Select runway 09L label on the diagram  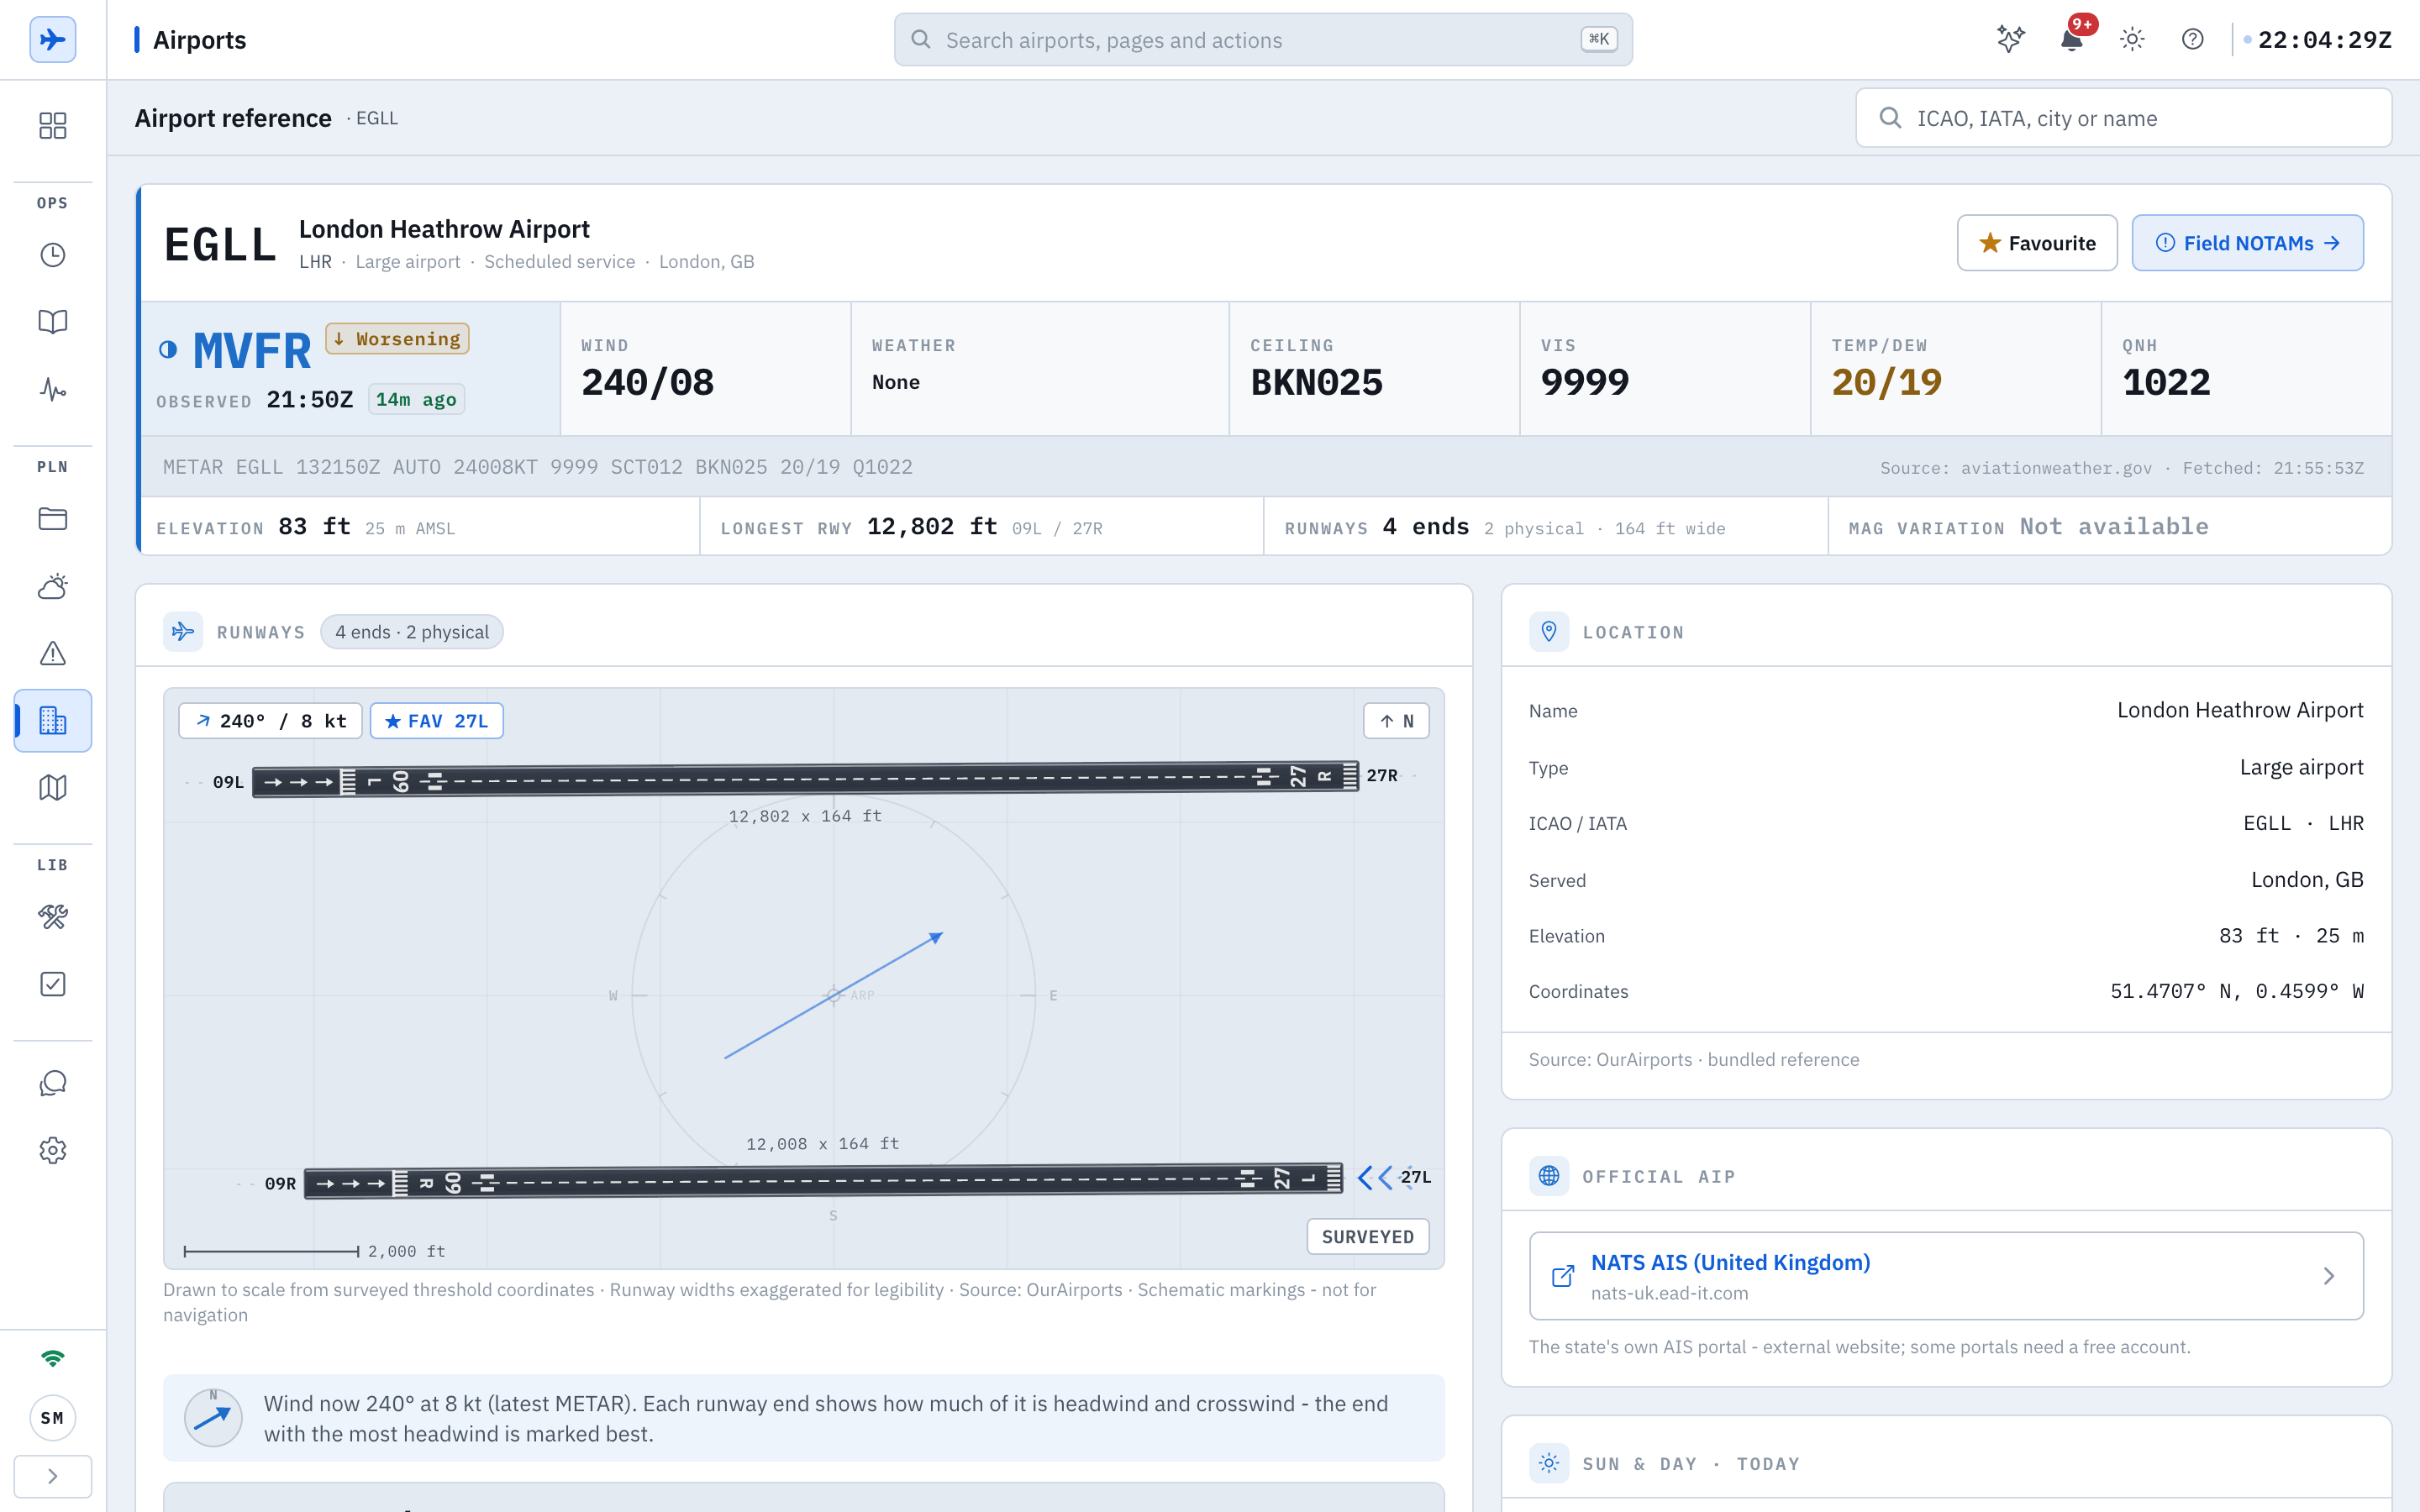click(228, 782)
